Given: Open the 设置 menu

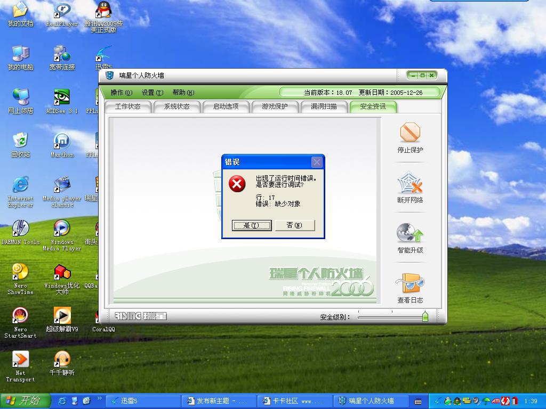Looking at the screenshot, I should point(152,93).
